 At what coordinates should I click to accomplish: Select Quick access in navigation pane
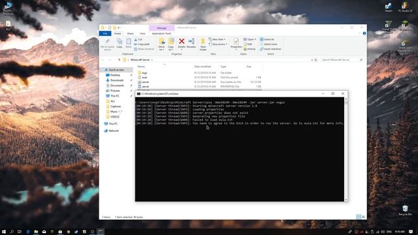(116, 70)
